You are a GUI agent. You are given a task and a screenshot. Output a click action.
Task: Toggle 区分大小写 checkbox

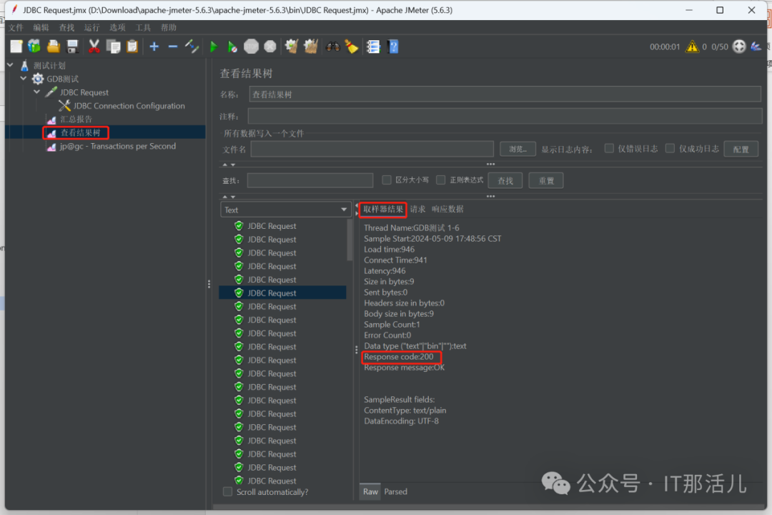pos(387,180)
